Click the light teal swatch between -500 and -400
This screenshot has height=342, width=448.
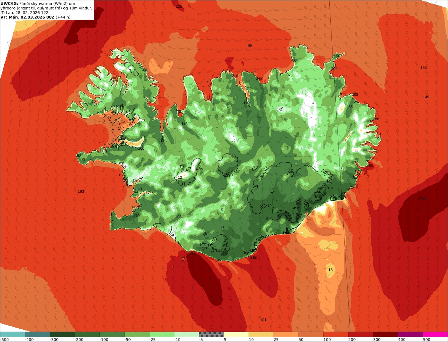point(13,334)
